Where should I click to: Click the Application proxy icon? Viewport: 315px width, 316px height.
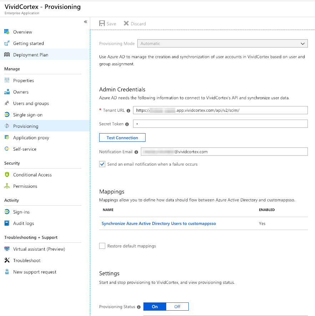7,137
